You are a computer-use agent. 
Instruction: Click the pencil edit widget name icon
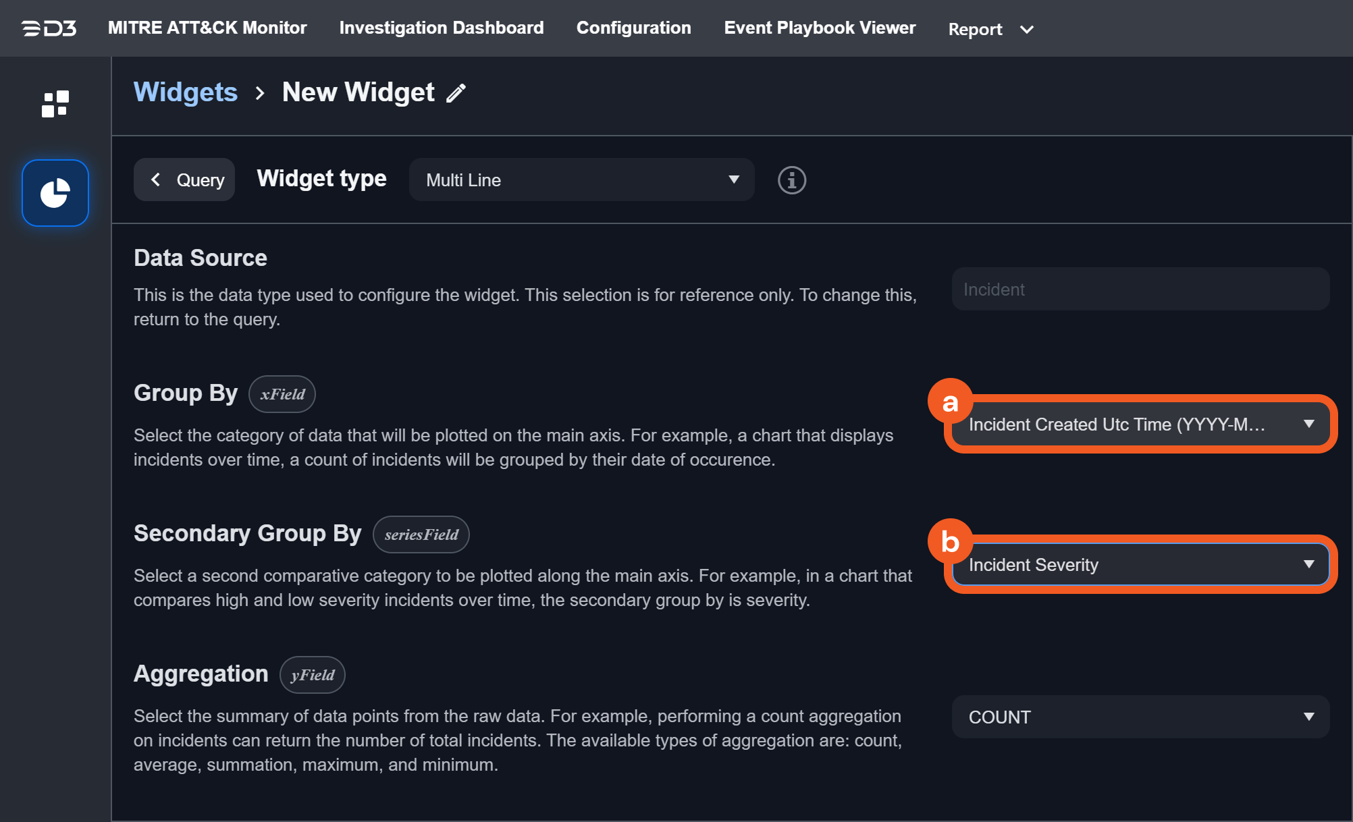(456, 93)
